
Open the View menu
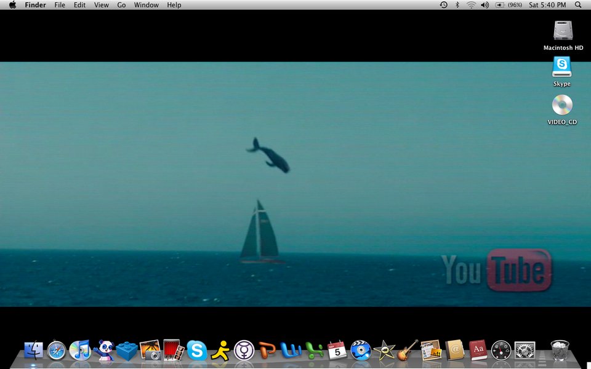click(x=102, y=5)
